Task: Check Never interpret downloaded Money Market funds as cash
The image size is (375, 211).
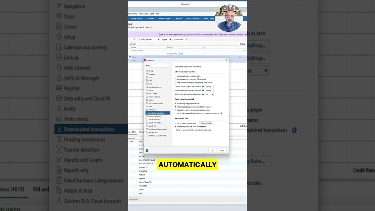Action: click(x=175, y=83)
